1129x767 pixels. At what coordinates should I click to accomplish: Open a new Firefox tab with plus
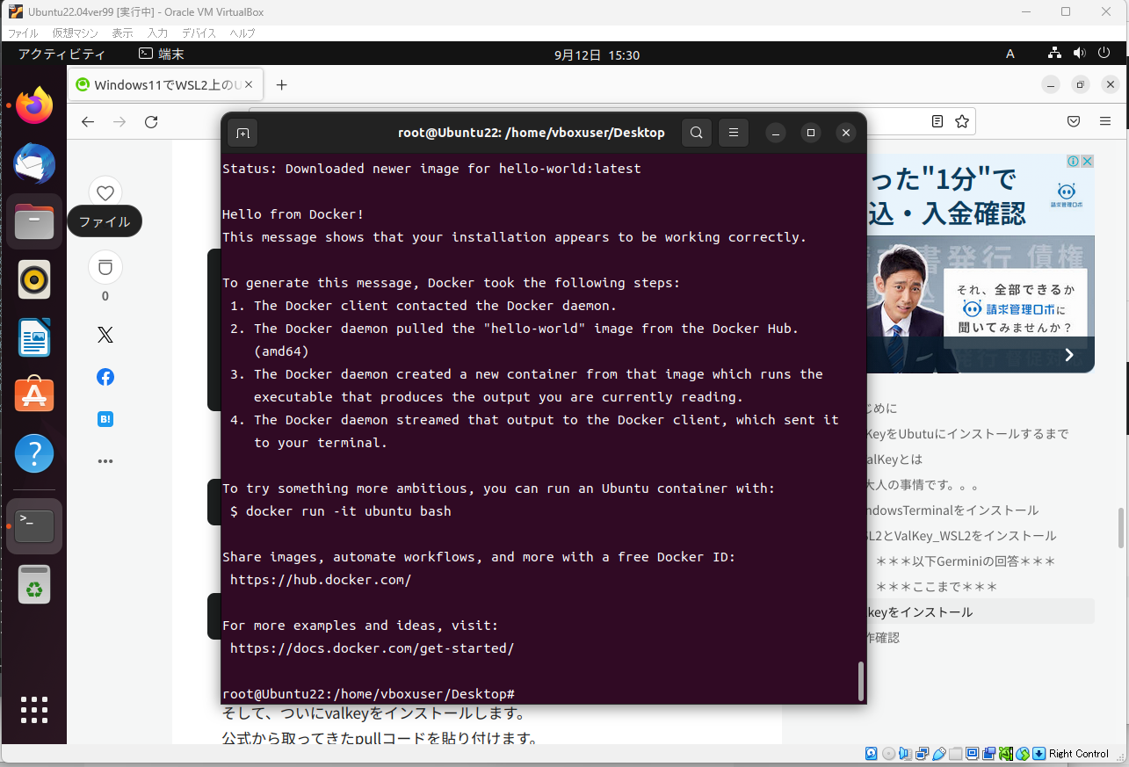coord(281,85)
